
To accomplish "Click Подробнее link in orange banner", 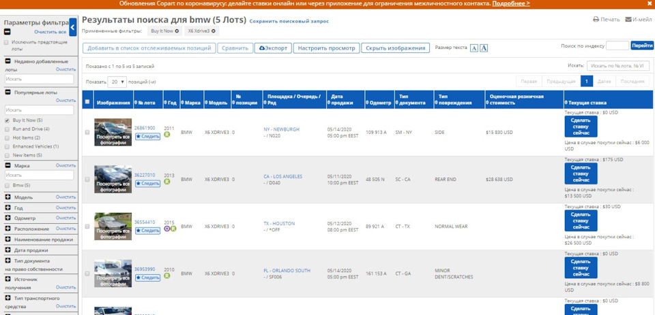I will (511, 3).
